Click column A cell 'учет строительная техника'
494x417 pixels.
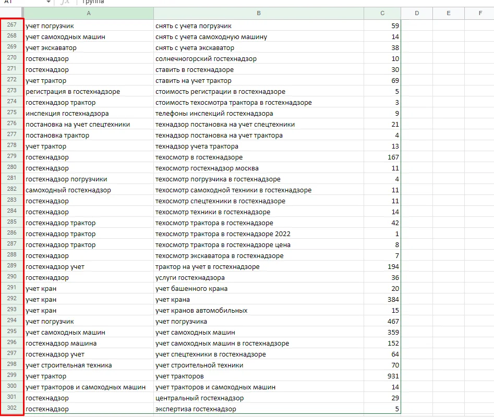(x=89, y=365)
